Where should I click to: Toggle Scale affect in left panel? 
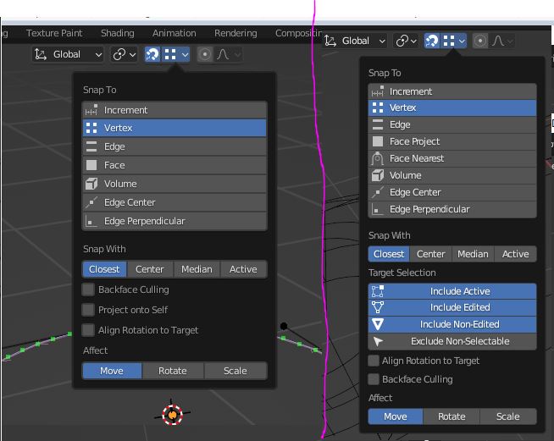(235, 371)
